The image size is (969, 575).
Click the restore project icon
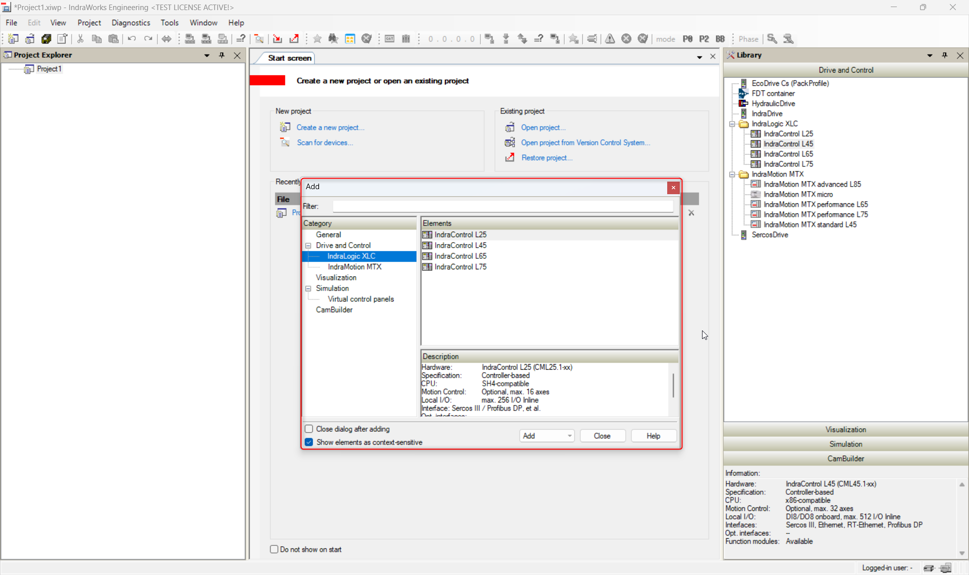coord(510,158)
